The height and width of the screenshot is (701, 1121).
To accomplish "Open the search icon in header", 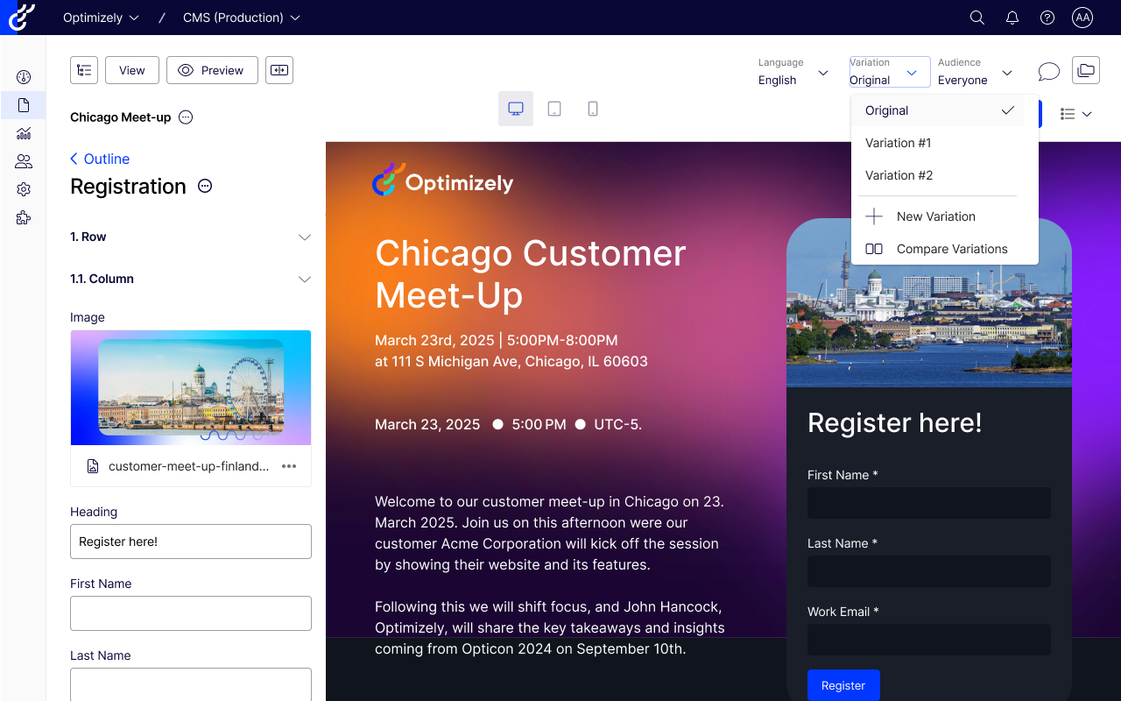I will [x=977, y=18].
